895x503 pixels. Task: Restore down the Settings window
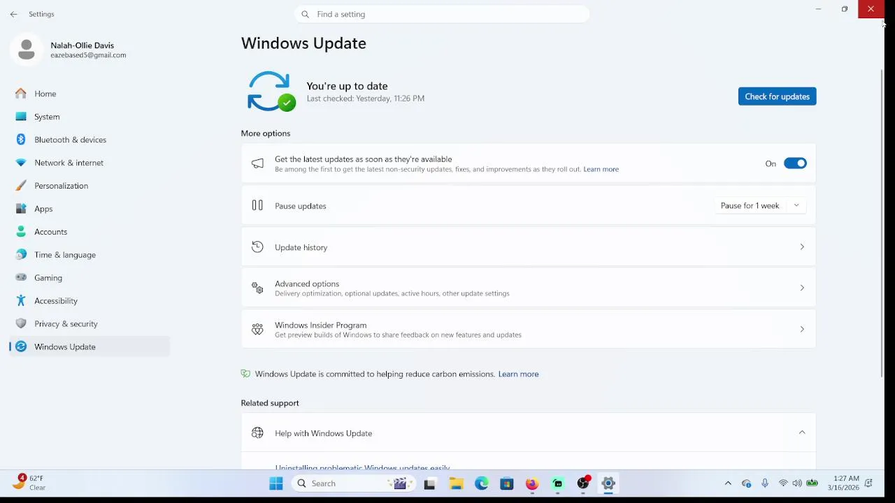coord(845,9)
